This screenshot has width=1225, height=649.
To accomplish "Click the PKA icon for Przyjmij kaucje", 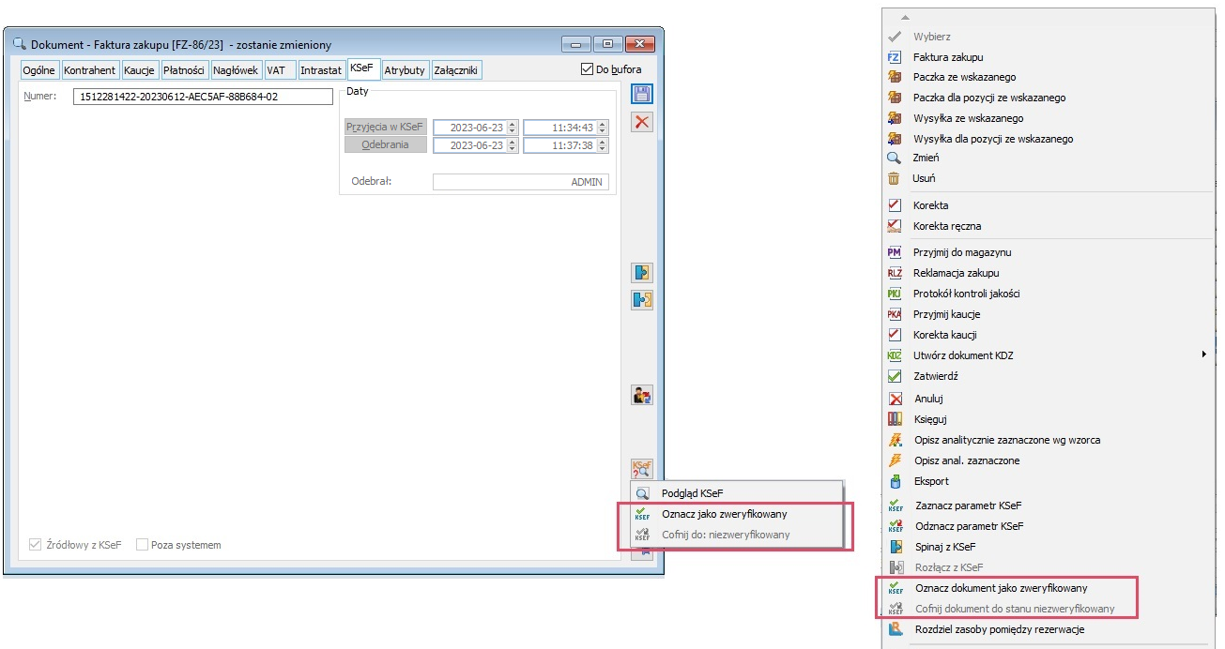I will pos(895,314).
